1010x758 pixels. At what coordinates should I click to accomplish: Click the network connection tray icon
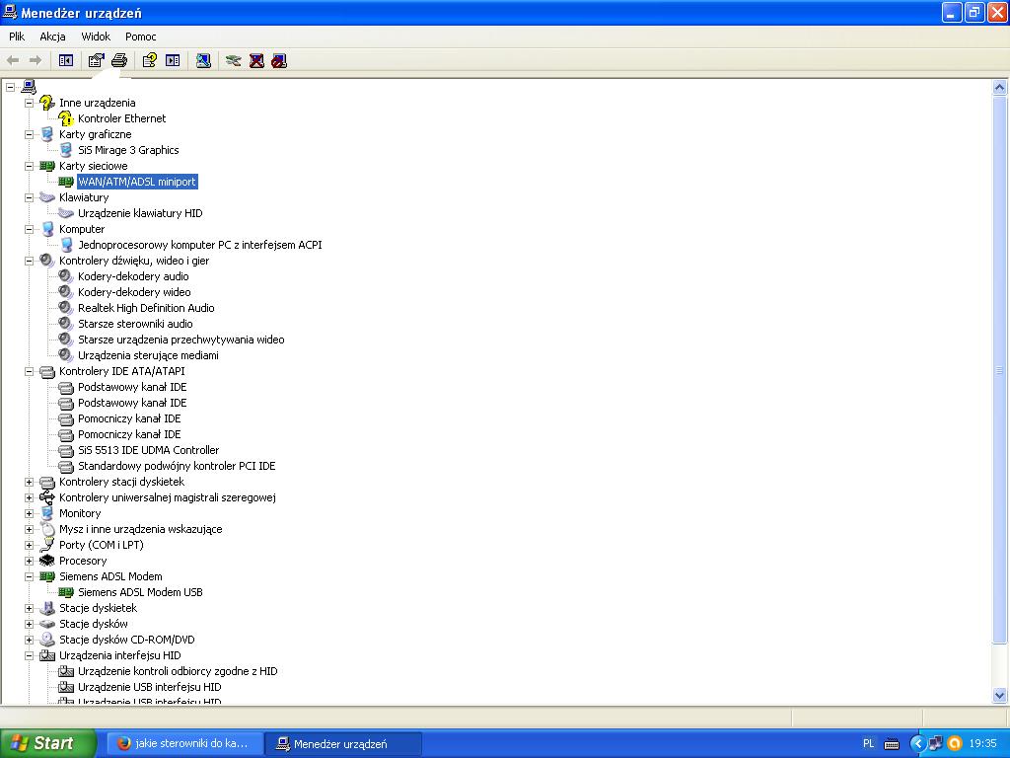936,743
